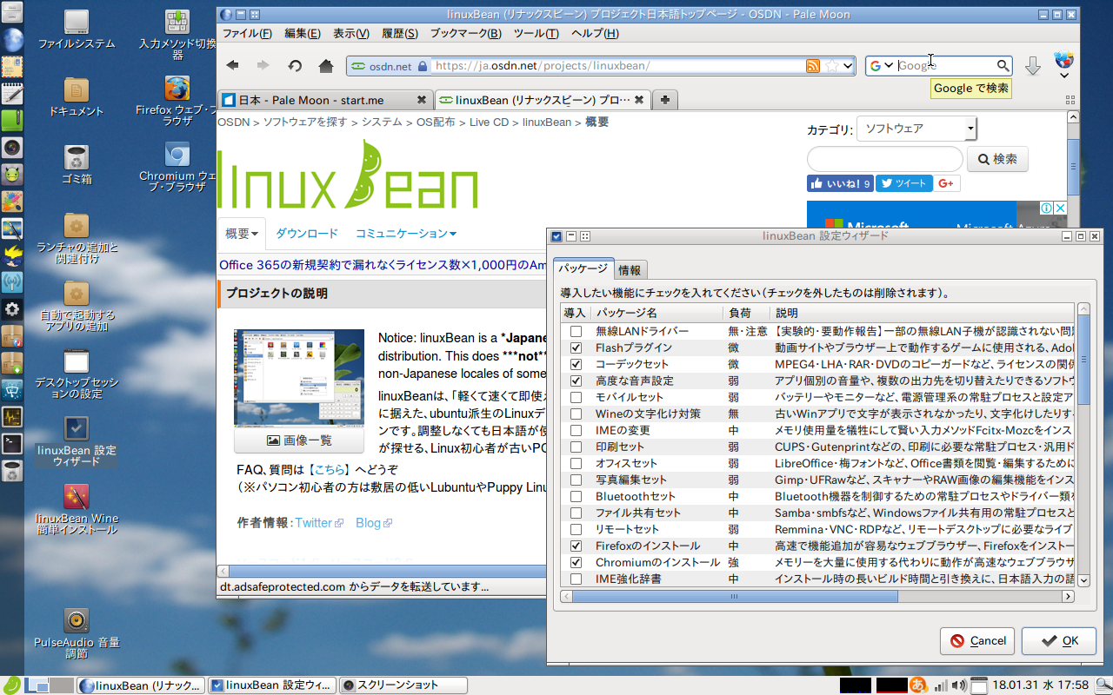Viewport: 1113px width, 695px height.
Task: Subscribe via the RSS feed icon
Action: (812, 65)
